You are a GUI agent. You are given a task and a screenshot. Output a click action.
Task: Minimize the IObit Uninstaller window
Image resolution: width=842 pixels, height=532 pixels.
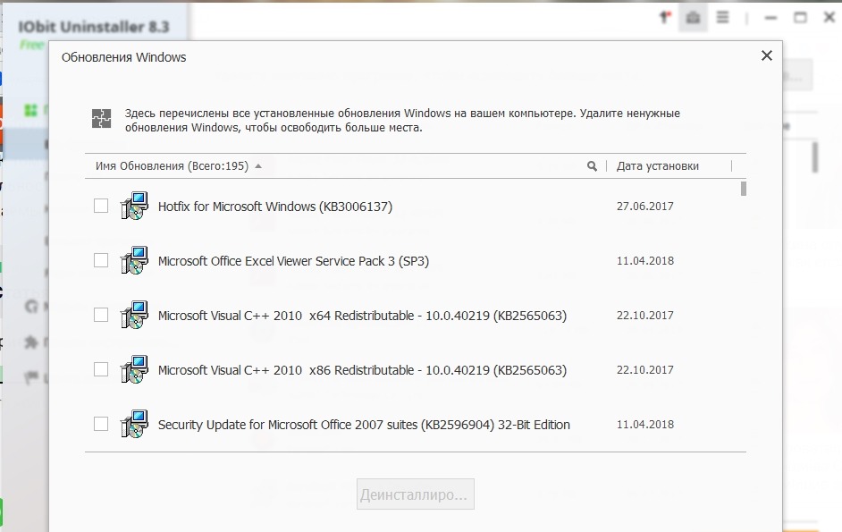coord(770,18)
